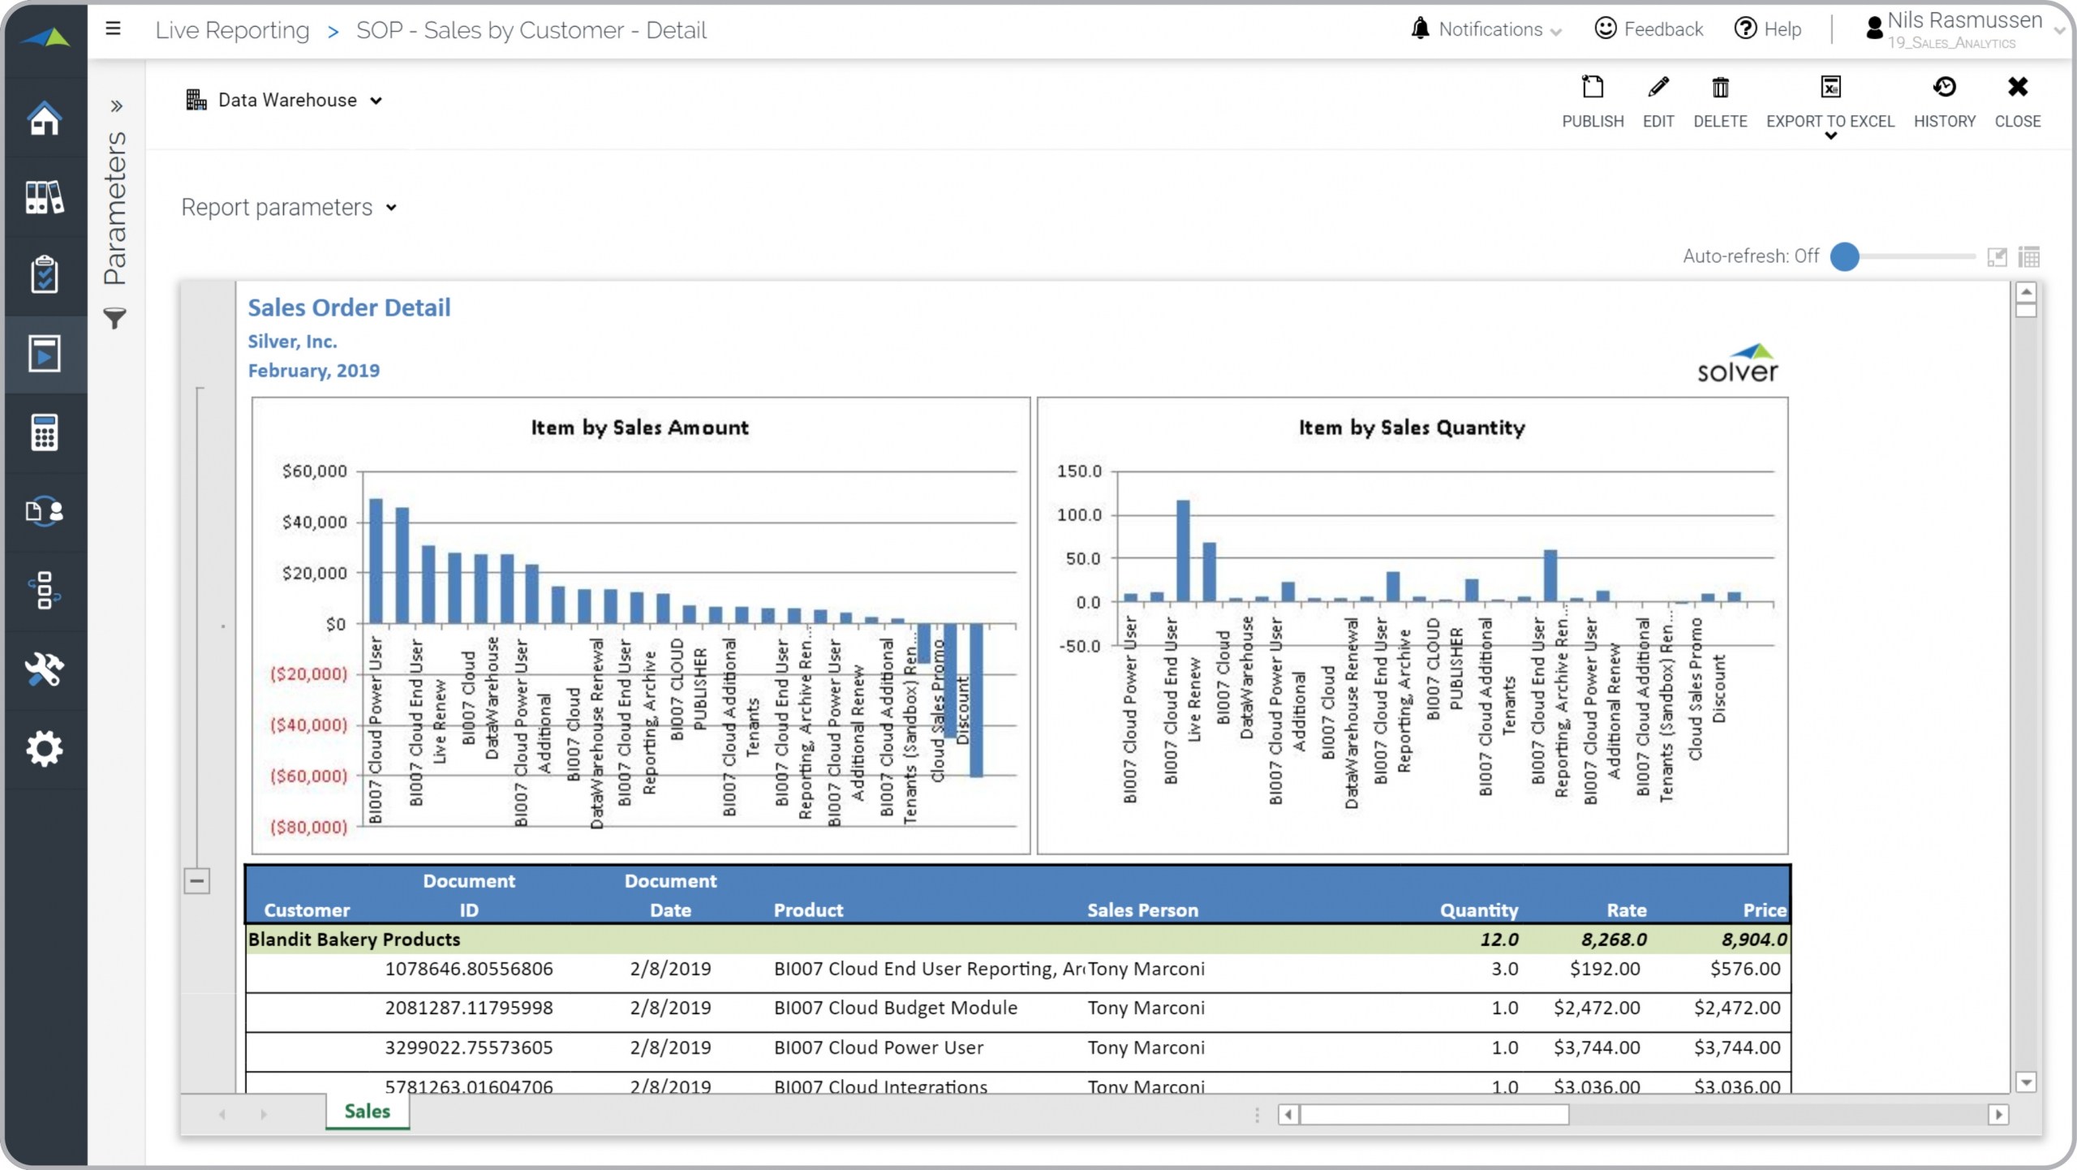Click the Delete trash icon
2077x1170 pixels.
tap(1719, 88)
